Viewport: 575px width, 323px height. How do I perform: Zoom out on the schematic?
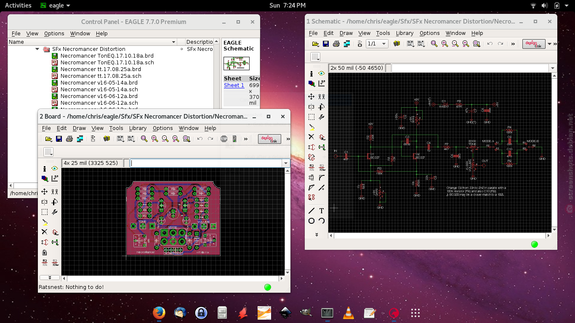pyautogui.click(x=455, y=44)
